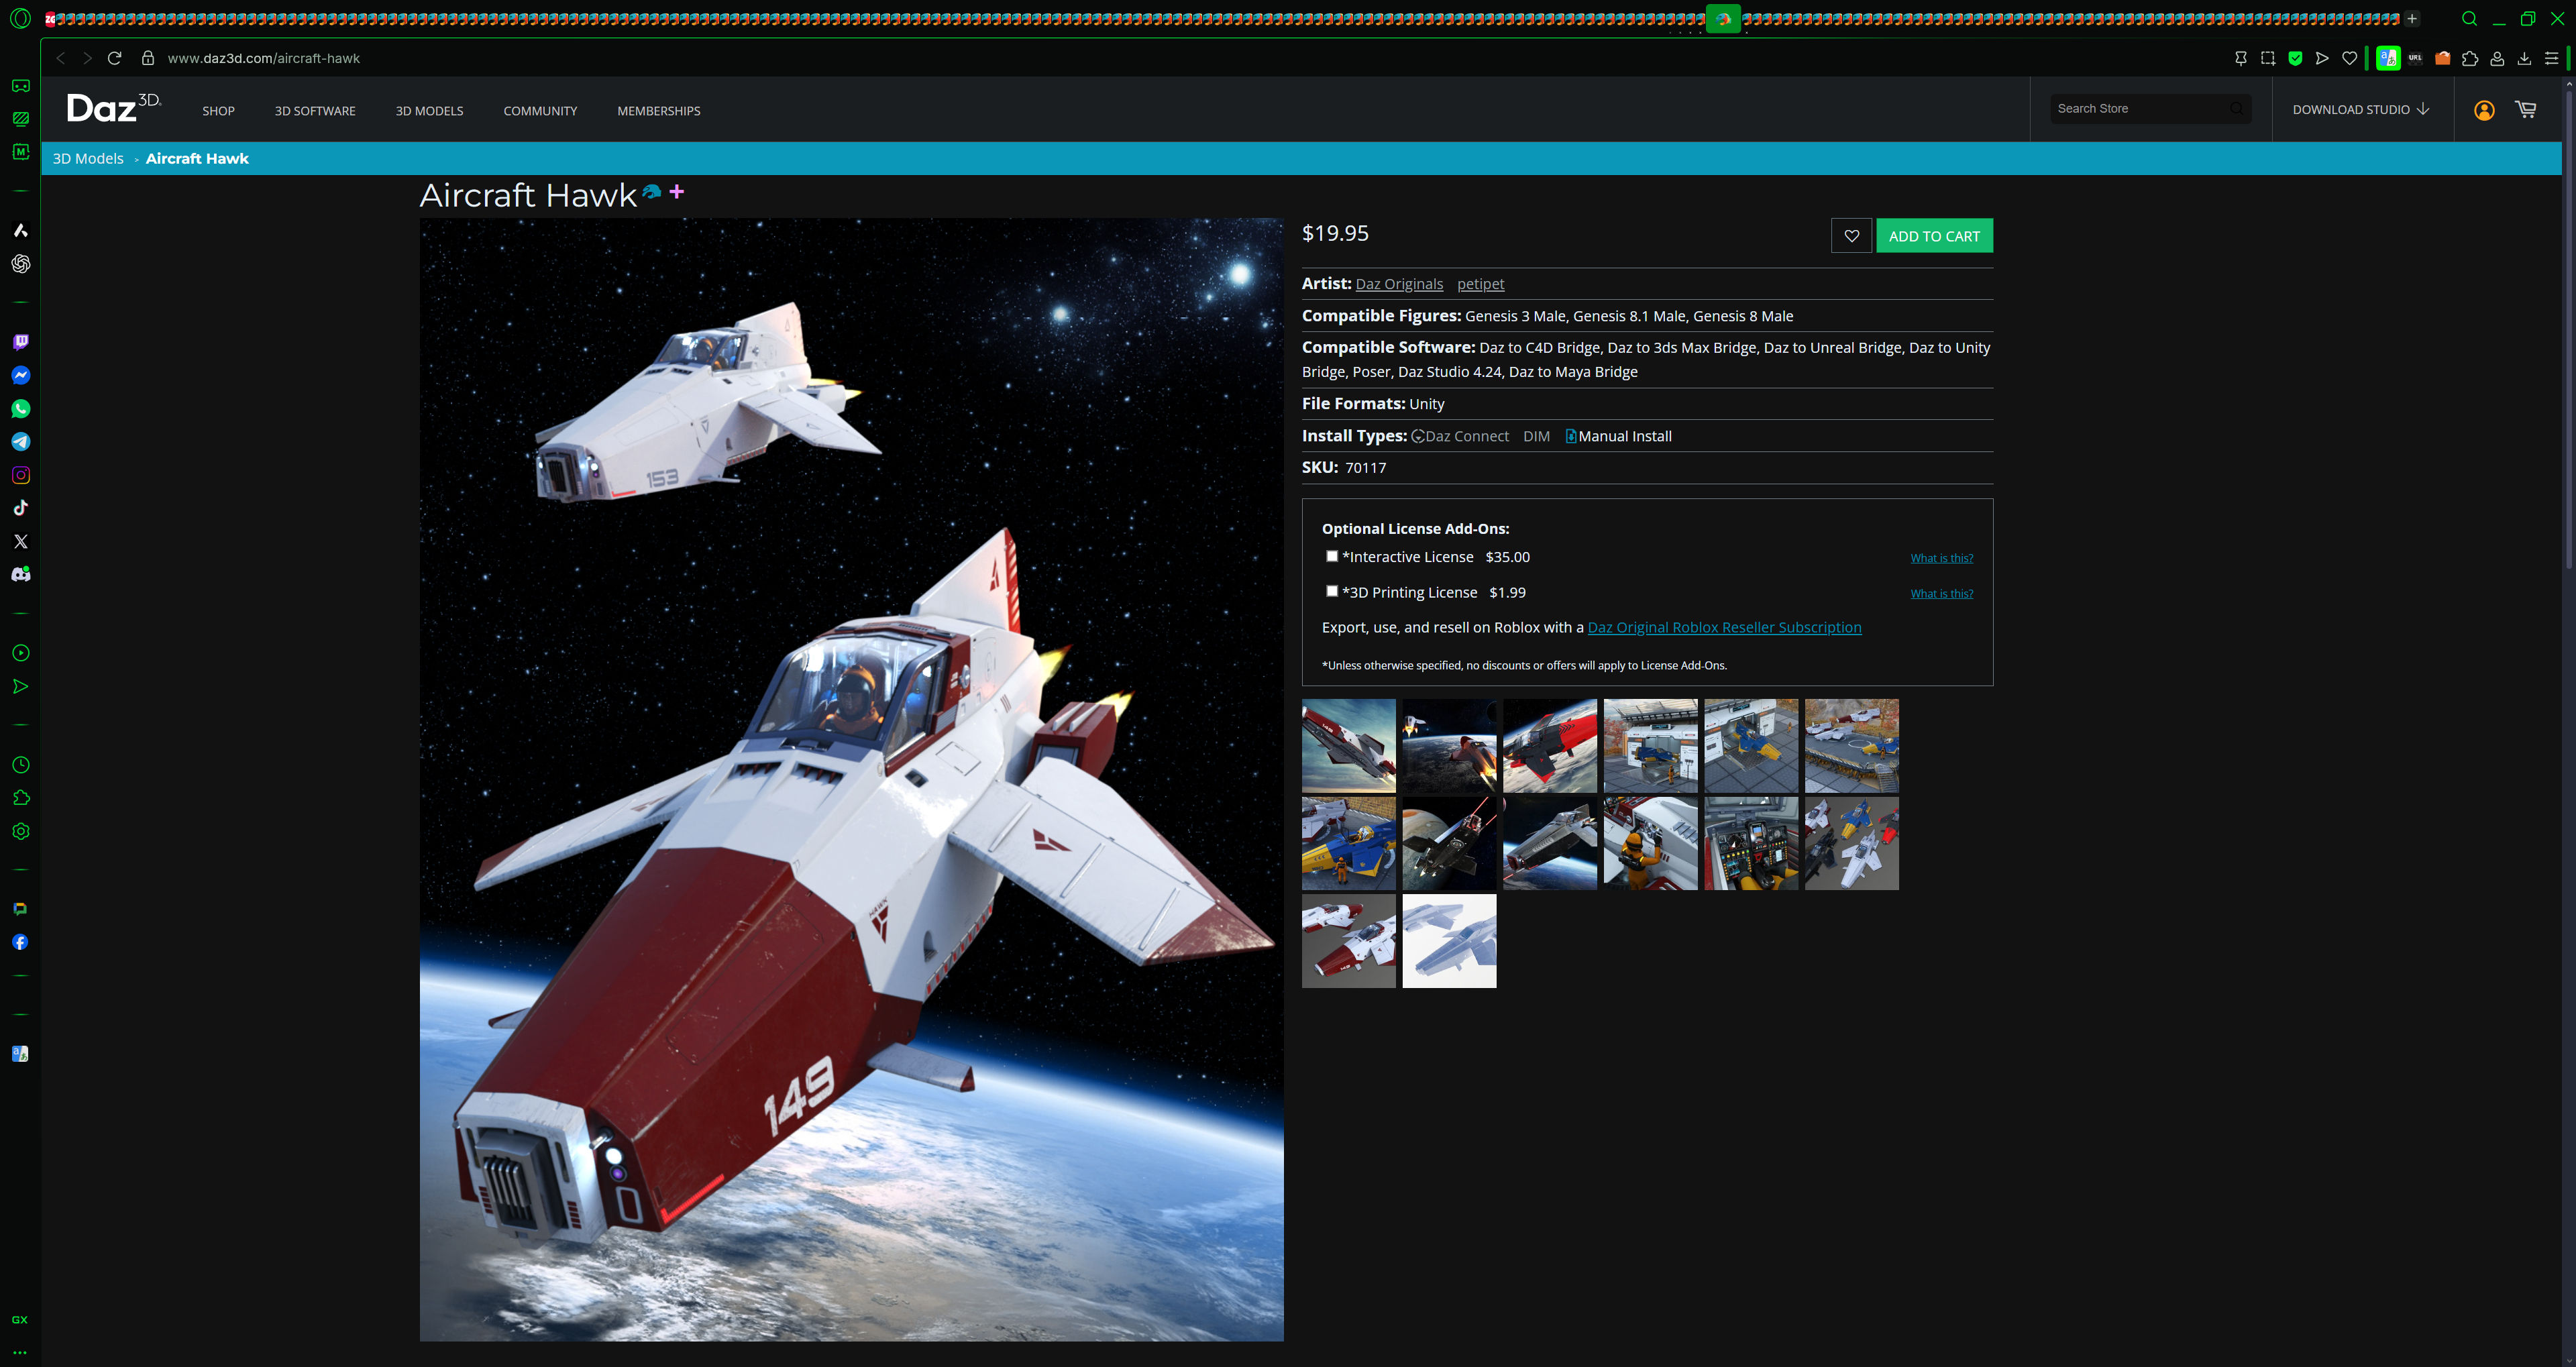Open a new browser tab
The image size is (2576, 1367).
(2412, 18)
